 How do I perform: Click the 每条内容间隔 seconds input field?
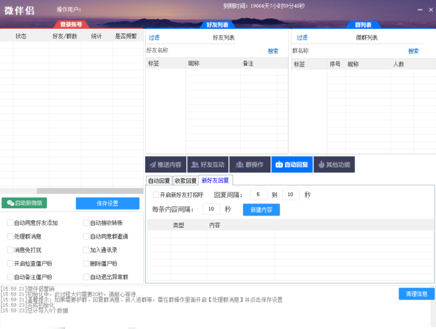point(211,209)
